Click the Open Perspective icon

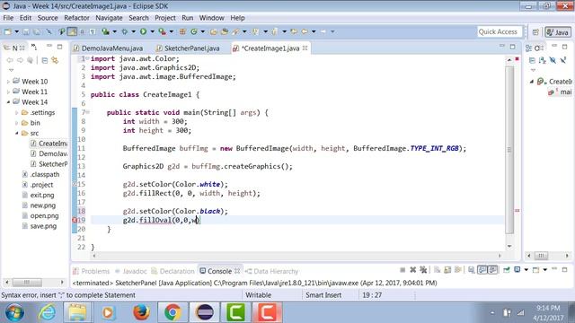pyautogui.click(x=535, y=32)
